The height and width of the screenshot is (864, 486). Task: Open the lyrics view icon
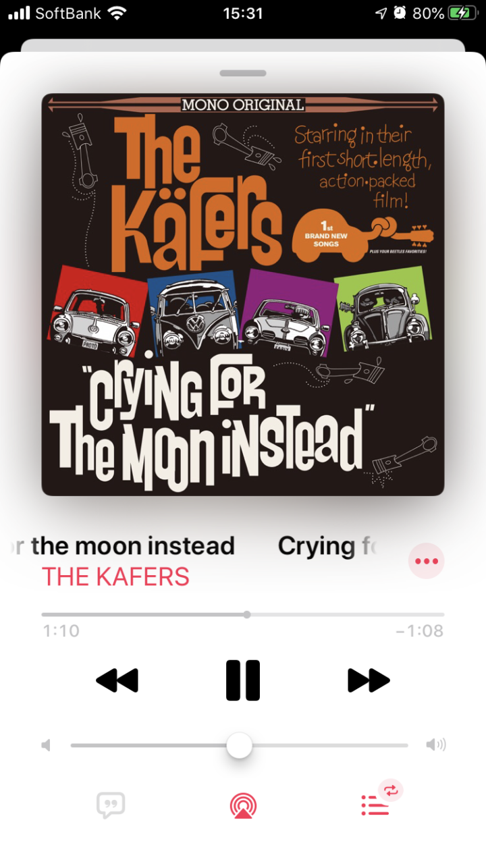(x=111, y=805)
